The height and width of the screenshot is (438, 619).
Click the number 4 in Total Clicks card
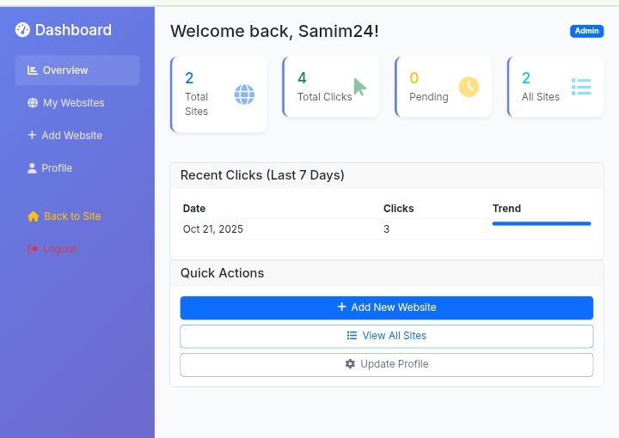point(302,77)
